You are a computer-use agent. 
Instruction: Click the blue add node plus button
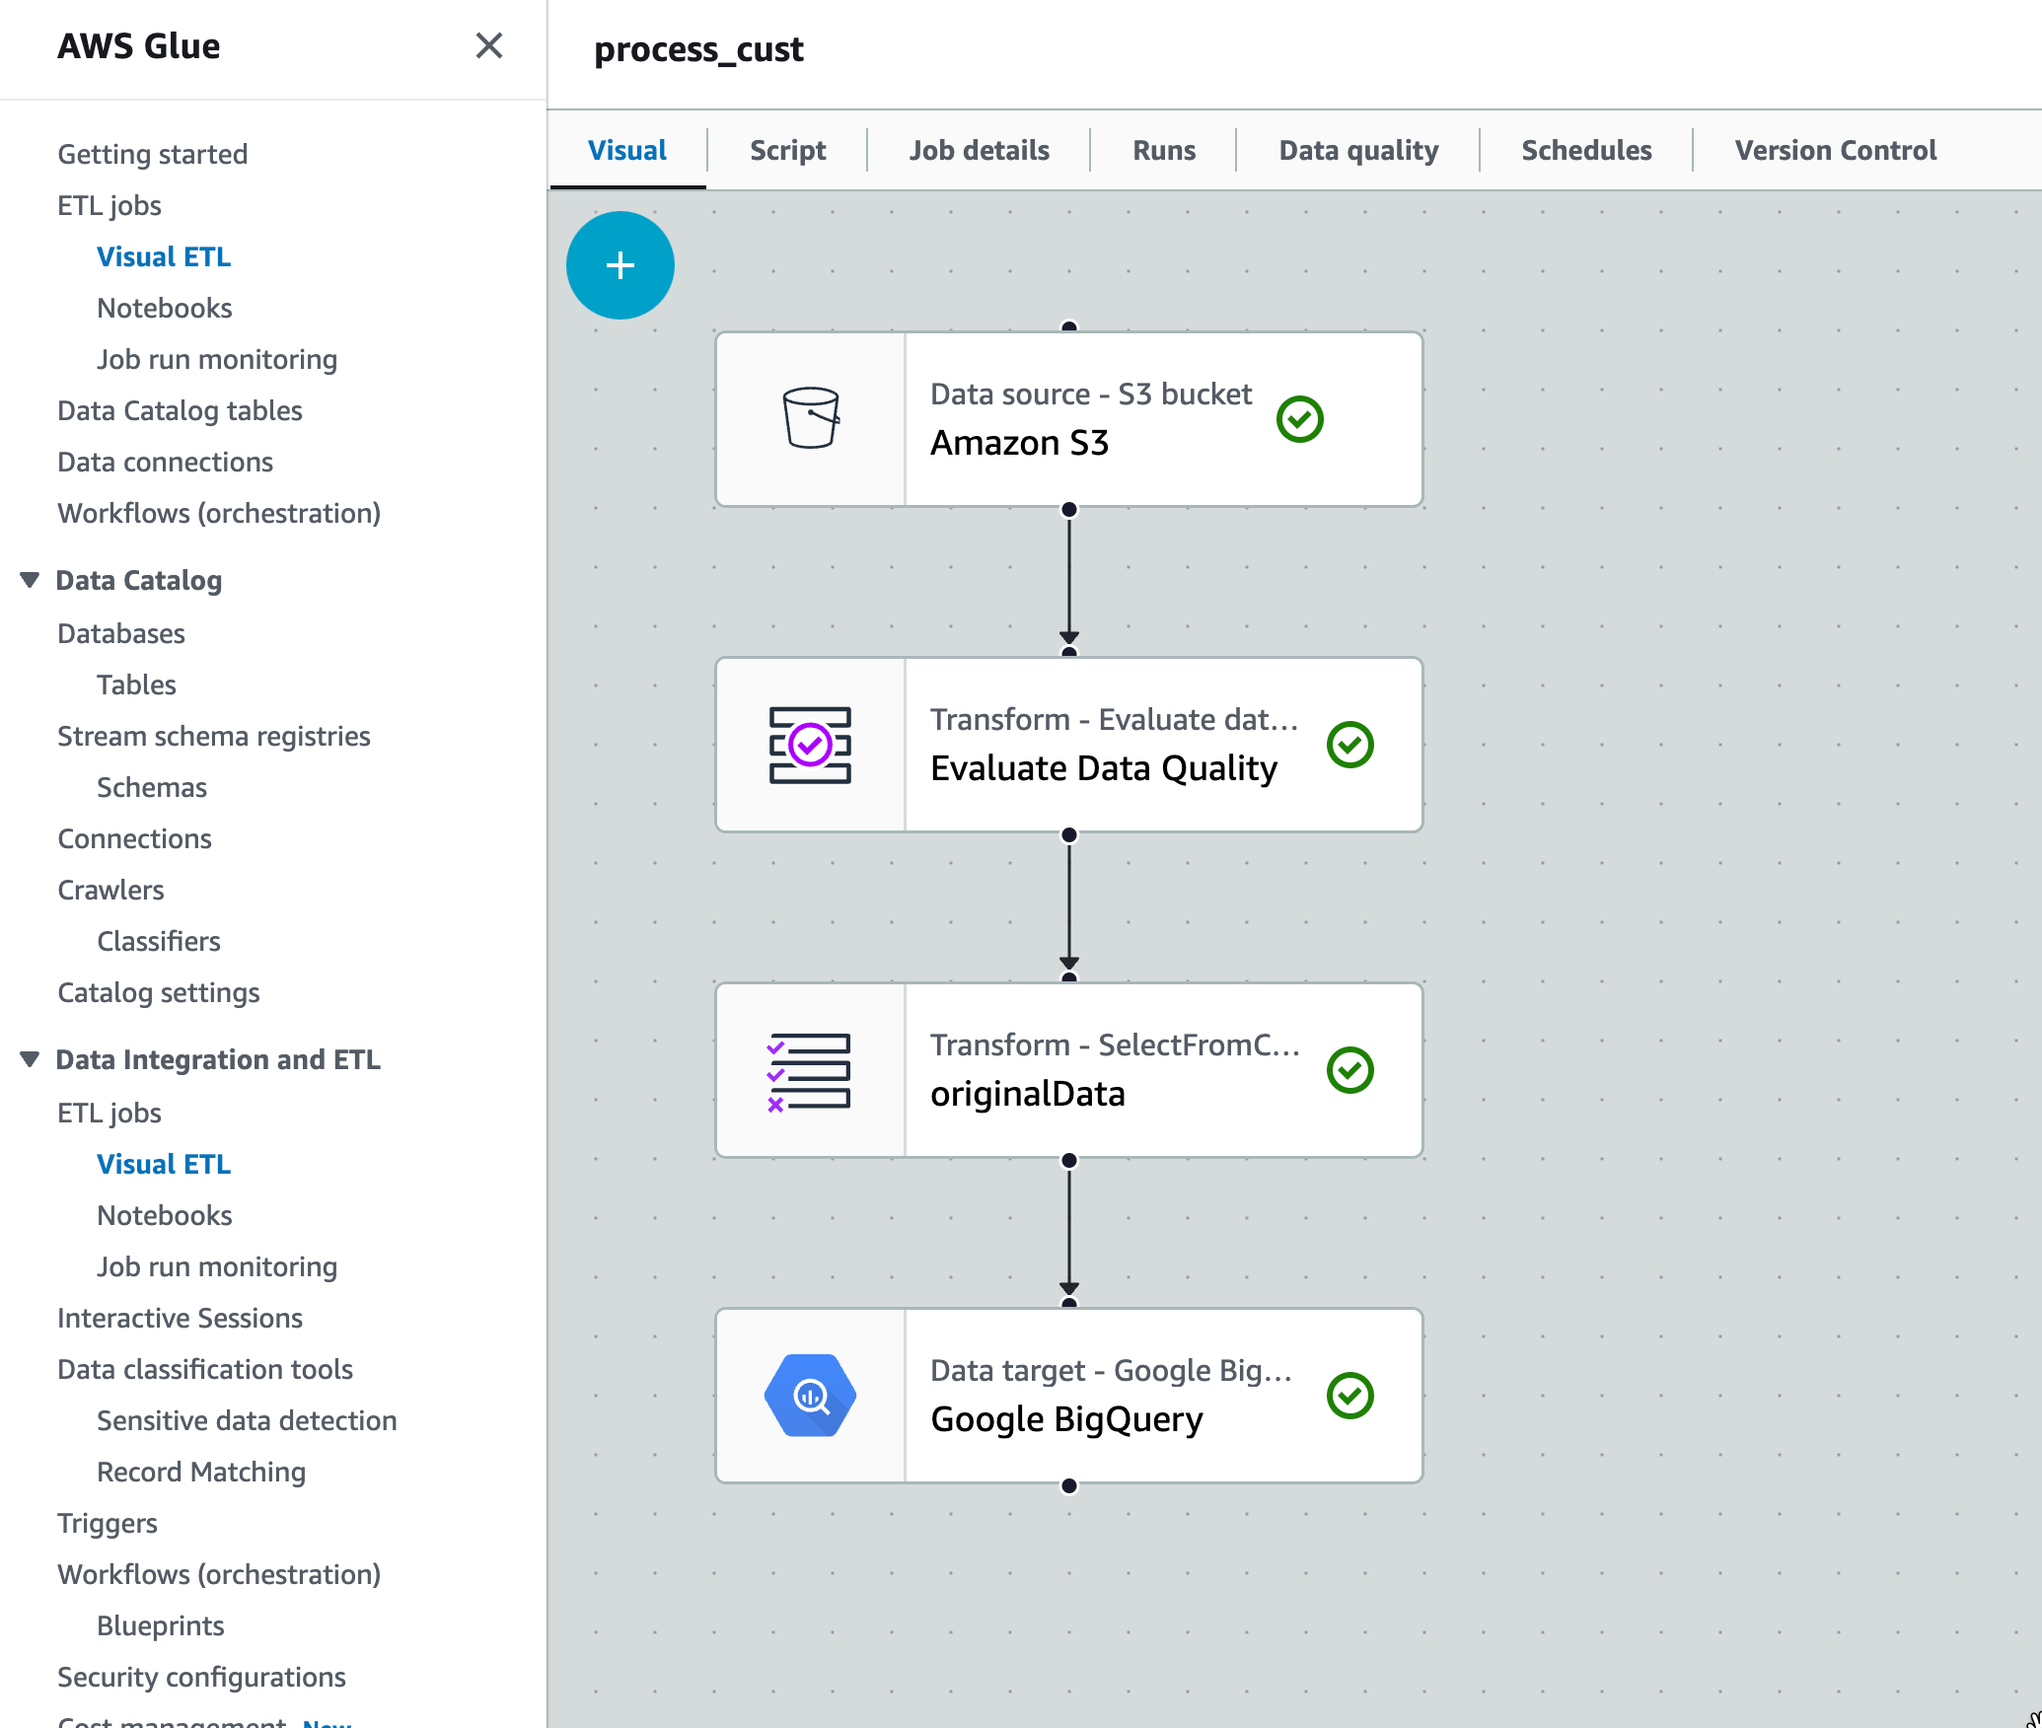coord(620,265)
